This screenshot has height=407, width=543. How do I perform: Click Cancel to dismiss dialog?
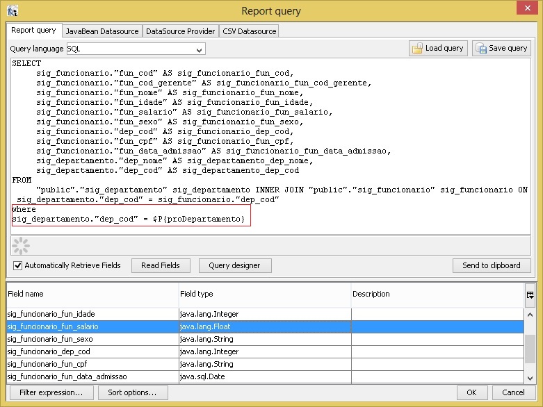[513, 392]
